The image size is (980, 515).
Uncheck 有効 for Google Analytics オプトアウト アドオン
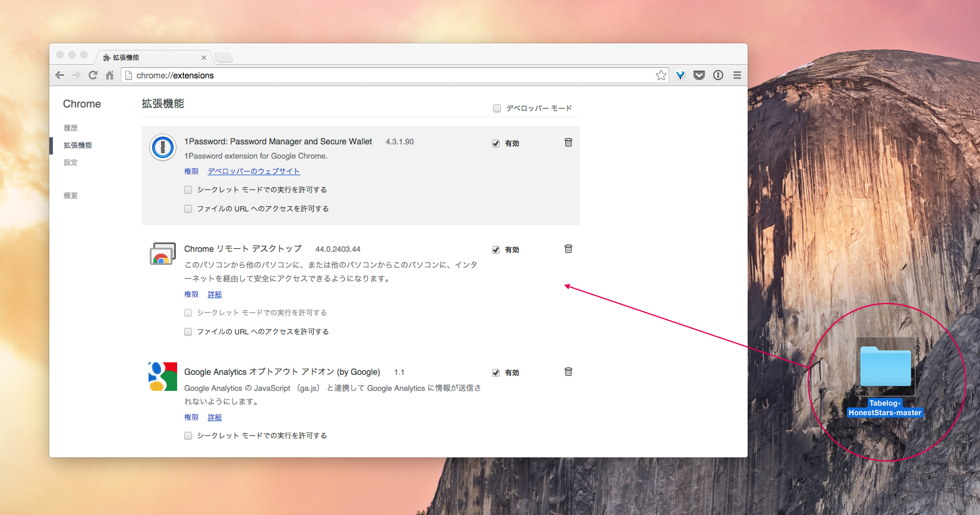click(496, 373)
